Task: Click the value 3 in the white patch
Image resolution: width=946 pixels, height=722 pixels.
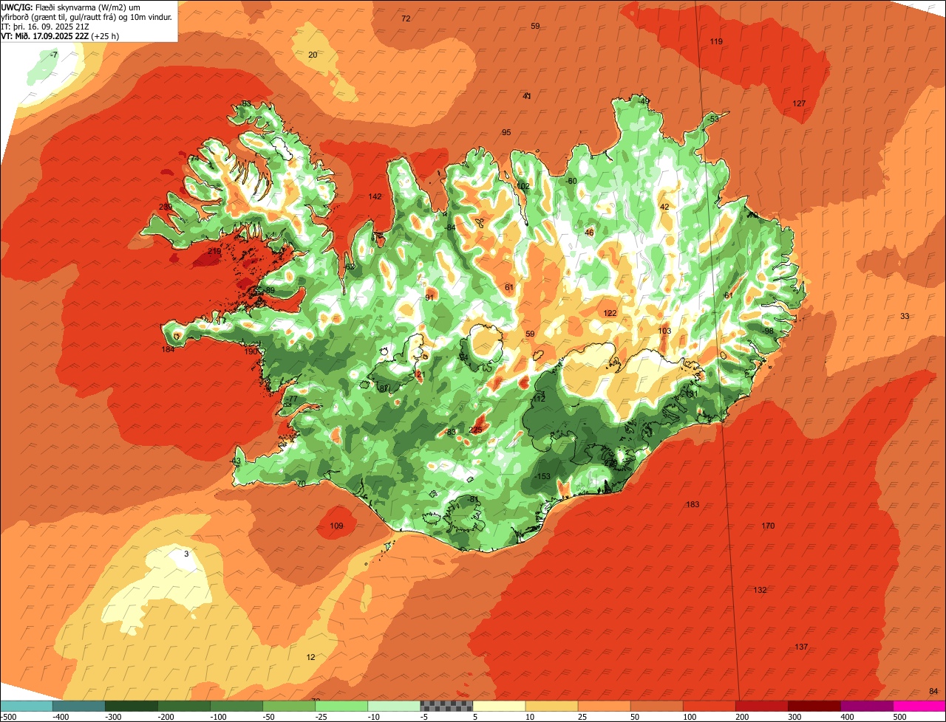Action: [186, 554]
